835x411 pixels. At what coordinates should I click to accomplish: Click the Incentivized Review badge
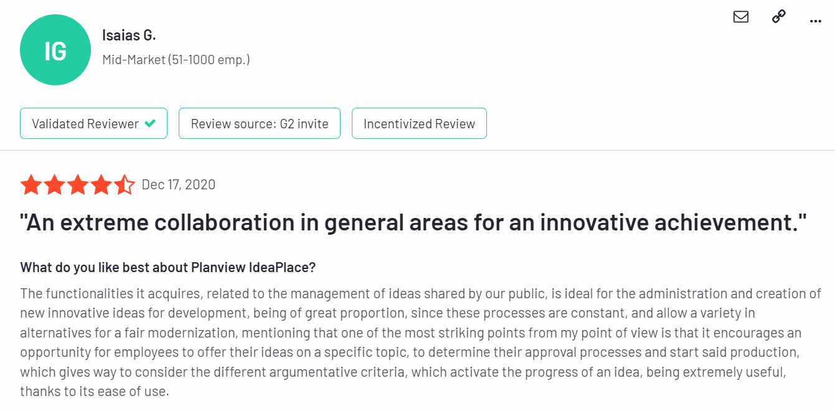point(419,123)
